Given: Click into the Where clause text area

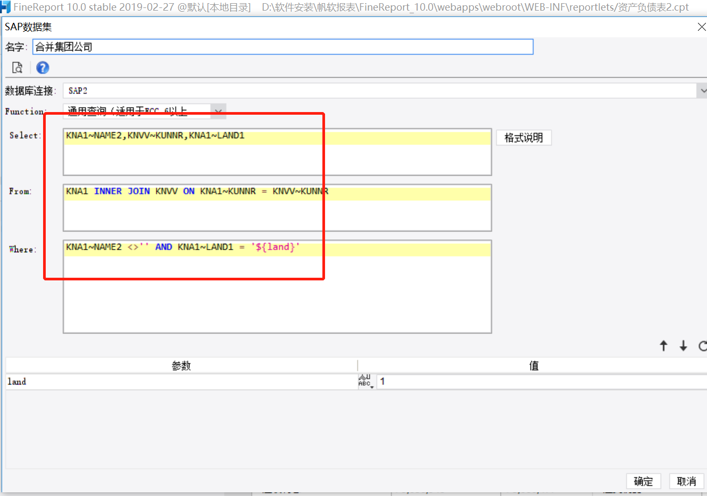Looking at the screenshot, I should pos(277,287).
